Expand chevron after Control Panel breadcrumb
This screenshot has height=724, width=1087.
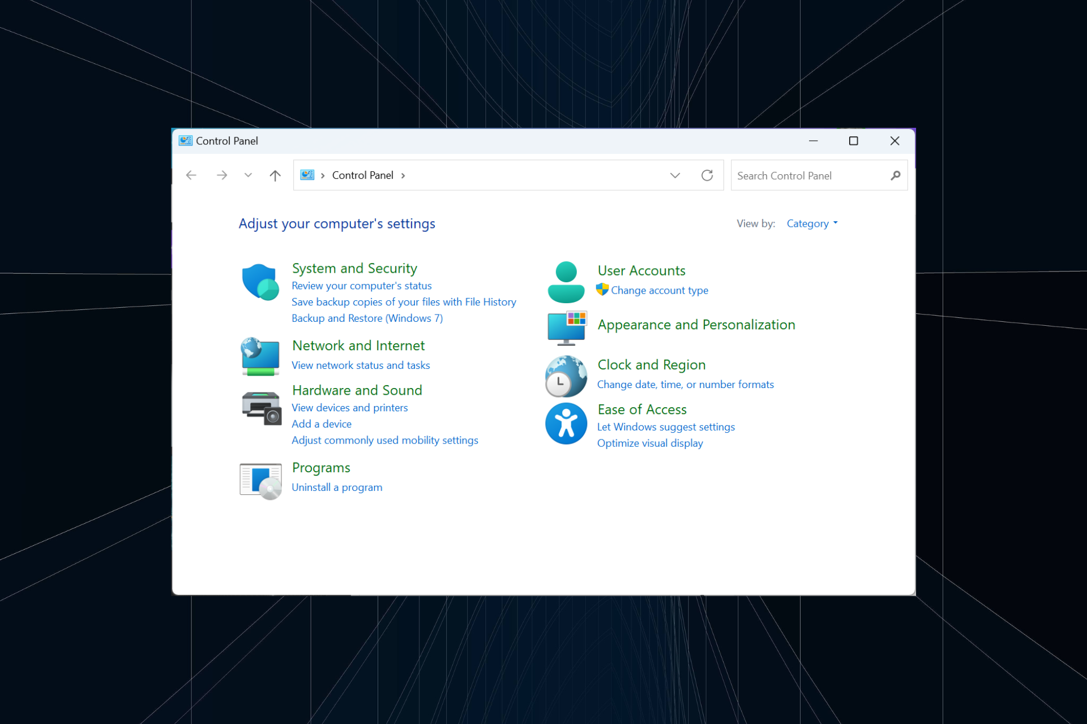click(x=403, y=175)
